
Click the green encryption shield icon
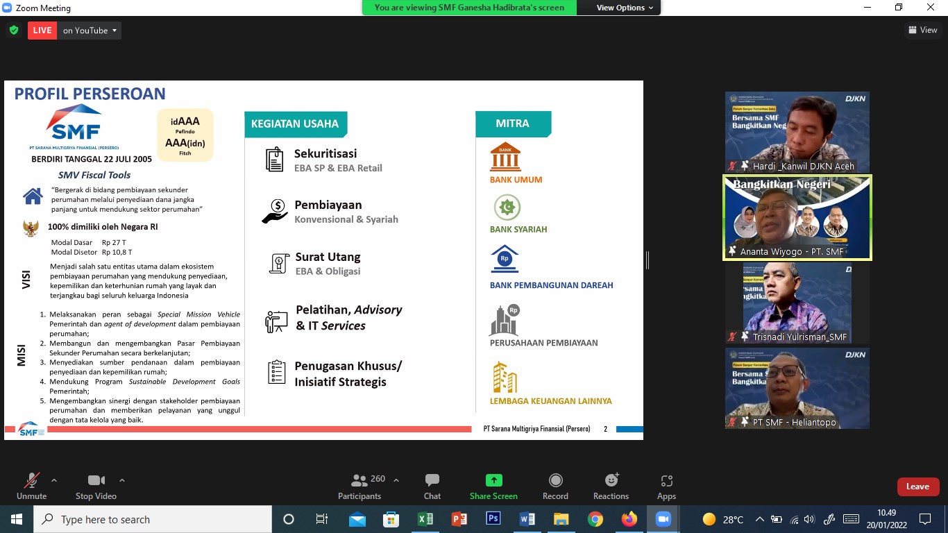[14, 31]
